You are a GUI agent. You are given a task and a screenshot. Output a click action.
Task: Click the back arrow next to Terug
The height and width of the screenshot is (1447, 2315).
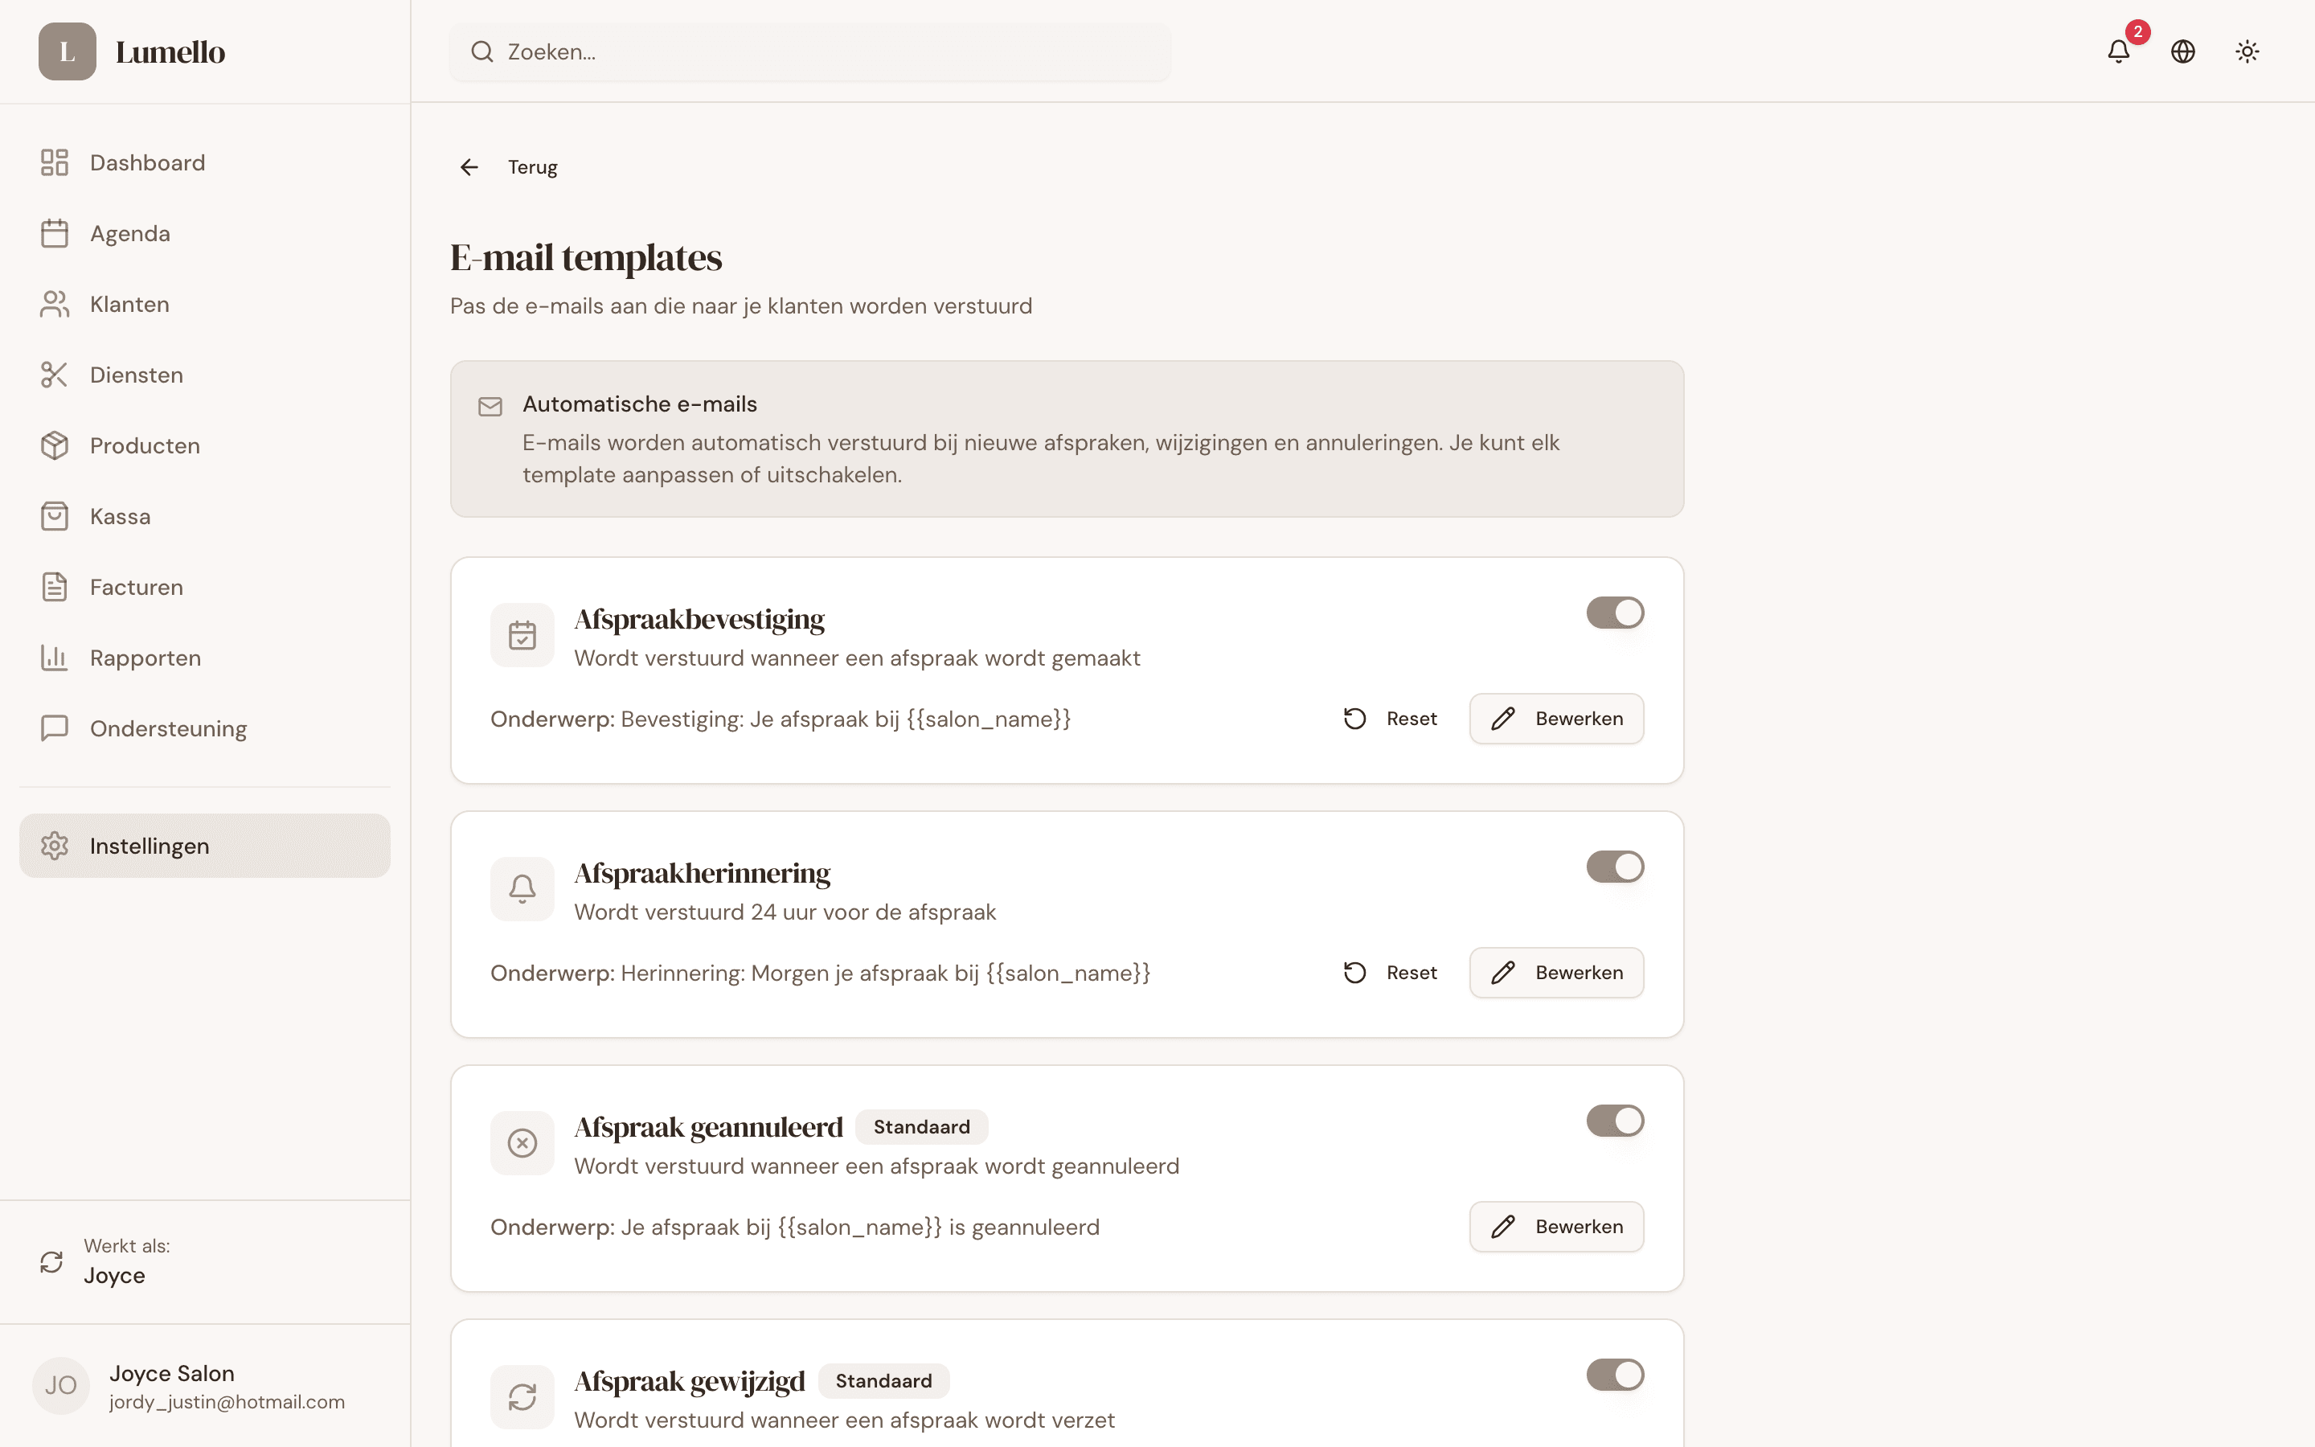pos(468,166)
